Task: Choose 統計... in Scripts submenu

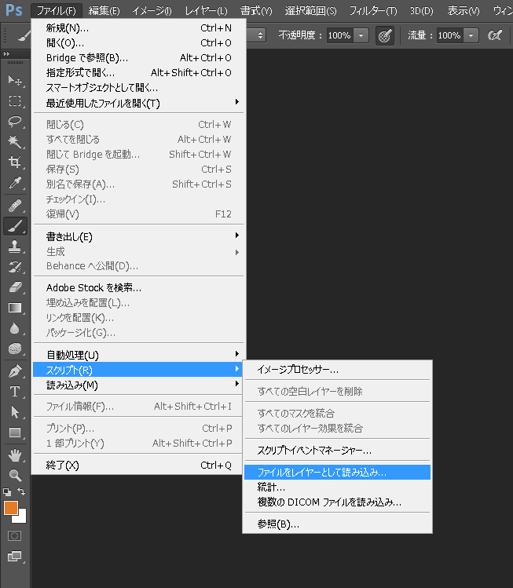Action: 337,488
